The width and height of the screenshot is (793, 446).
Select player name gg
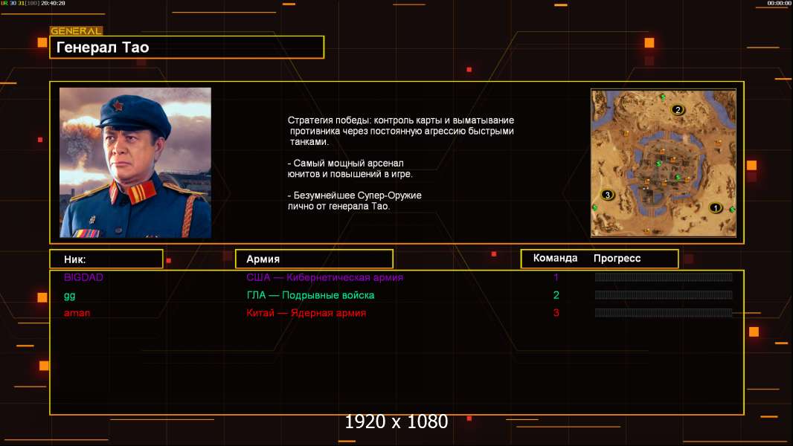[69, 296]
